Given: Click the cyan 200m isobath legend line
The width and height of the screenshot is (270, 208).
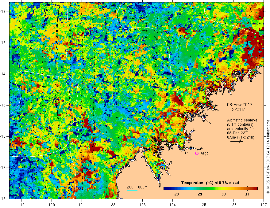Looking at the screenshot, I should click(132, 190).
